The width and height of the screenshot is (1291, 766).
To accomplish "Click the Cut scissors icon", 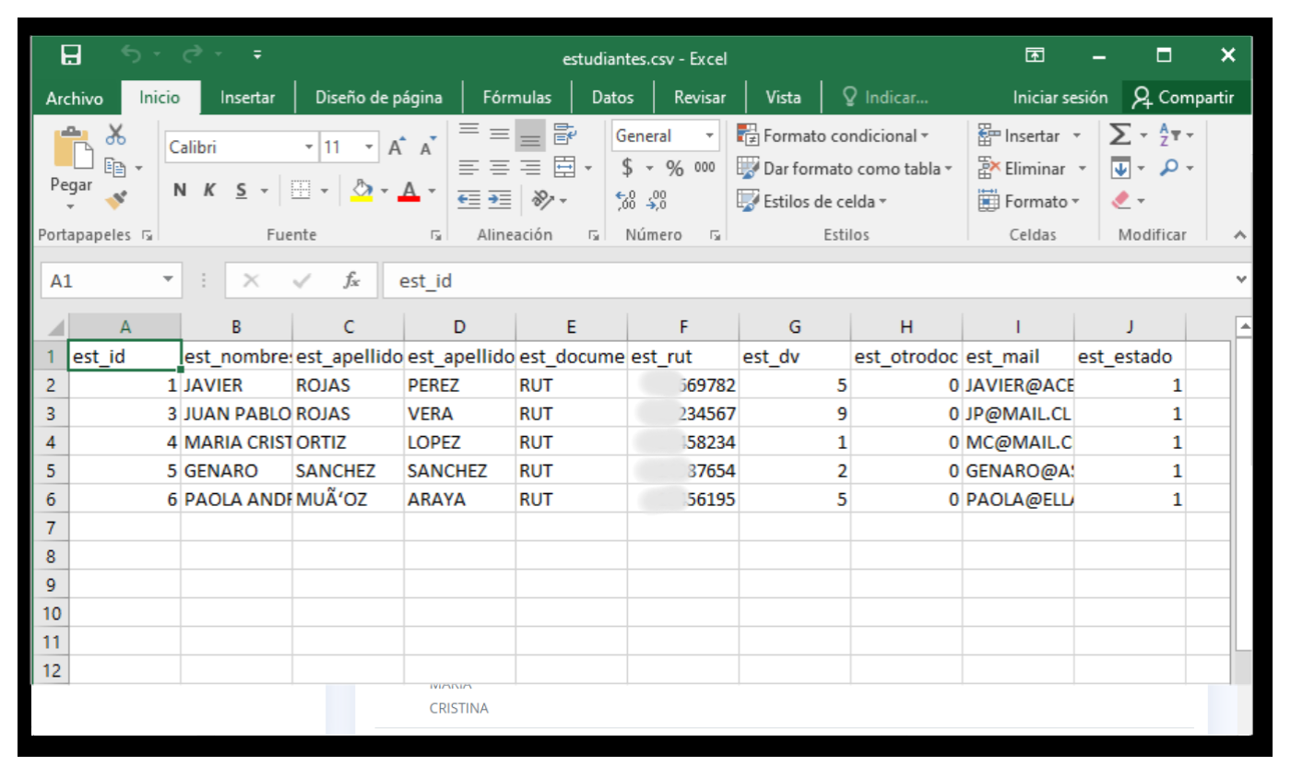I will (116, 136).
